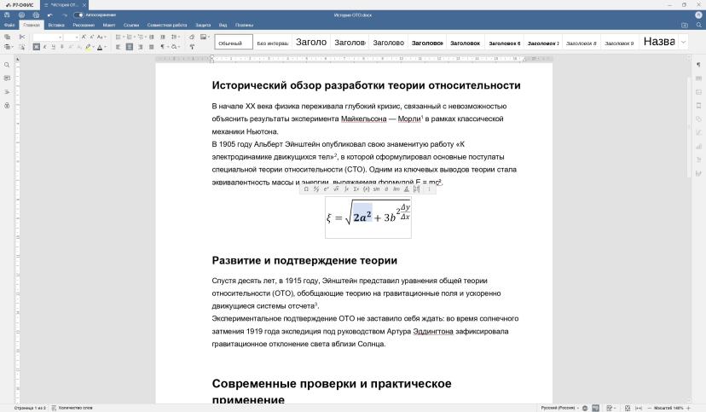The height and width of the screenshot is (412, 706).
Task: Apply the font color swatch
Action: pyautogui.click(x=100, y=47)
